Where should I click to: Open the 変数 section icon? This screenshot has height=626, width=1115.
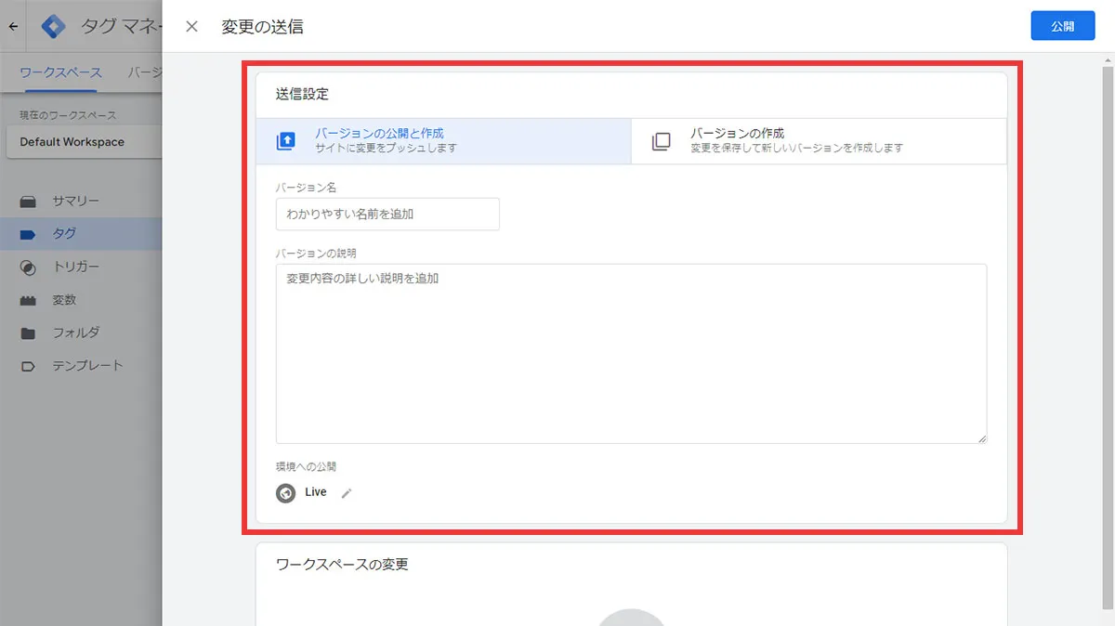click(x=29, y=299)
